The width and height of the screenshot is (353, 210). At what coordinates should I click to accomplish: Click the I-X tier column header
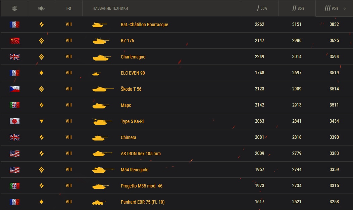point(69,8)
